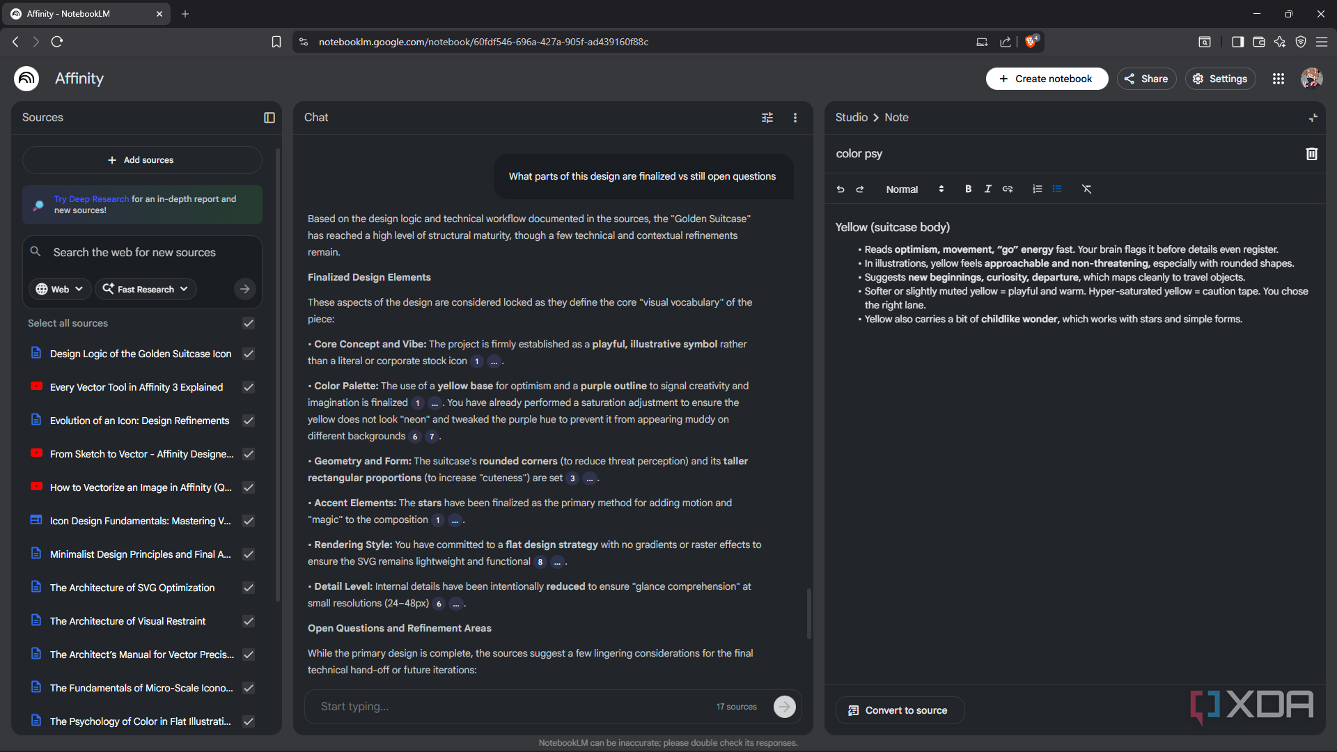Screen dimensions: 1337x752
Task: Clear text formatting in note
Action: (1086, 189)
